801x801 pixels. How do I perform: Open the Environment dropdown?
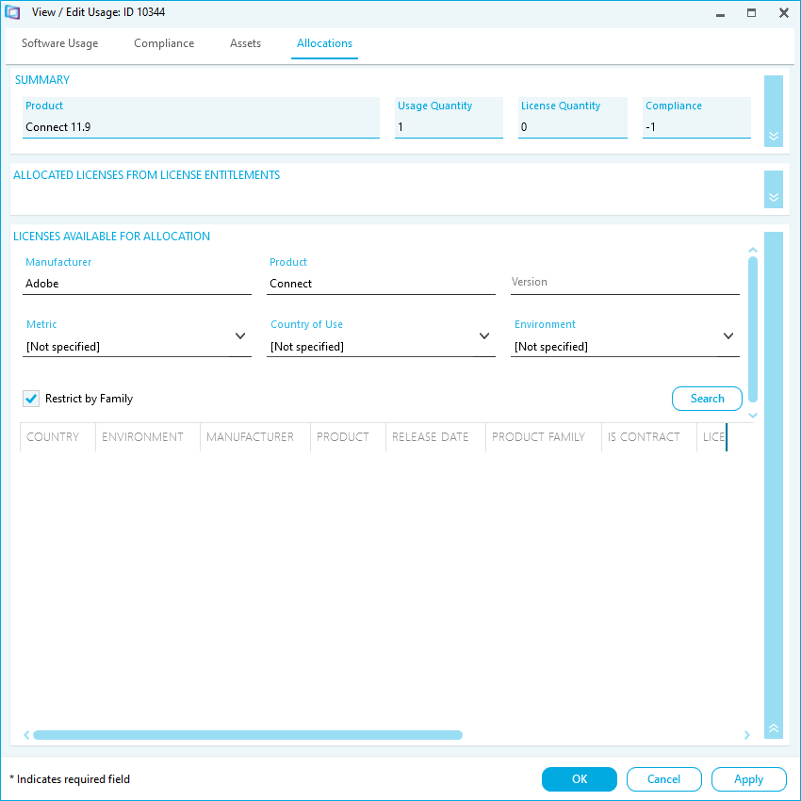pos(728,336)
